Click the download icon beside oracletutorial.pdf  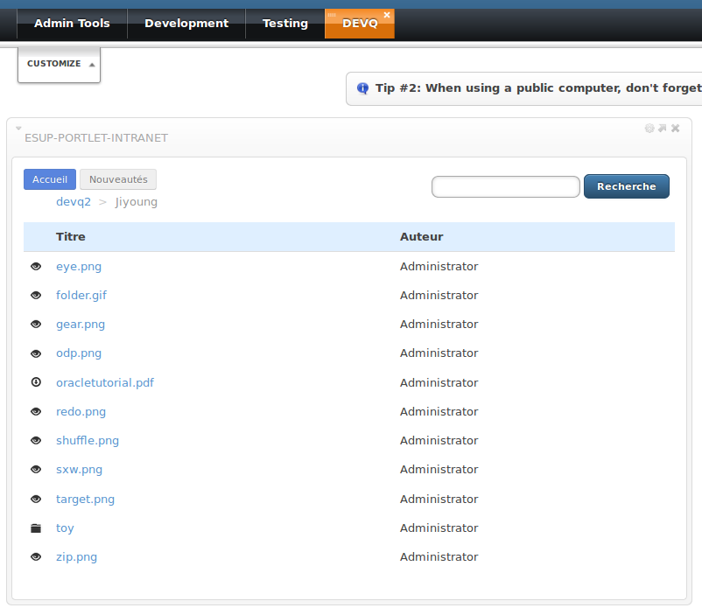click(x=36, y=382)
